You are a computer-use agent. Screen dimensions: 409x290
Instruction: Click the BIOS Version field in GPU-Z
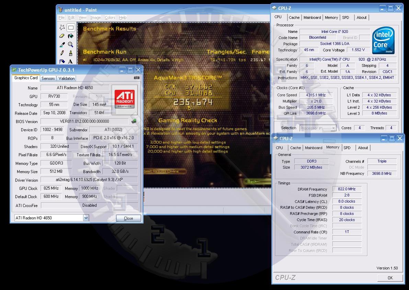(84, 121)
